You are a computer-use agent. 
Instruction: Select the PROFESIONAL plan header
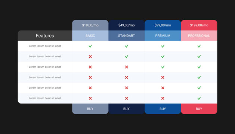coord(199,36)
